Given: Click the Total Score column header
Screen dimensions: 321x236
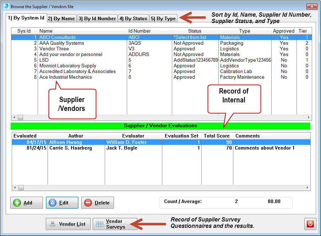Looking at the screenshot, I should click(217, 136).
